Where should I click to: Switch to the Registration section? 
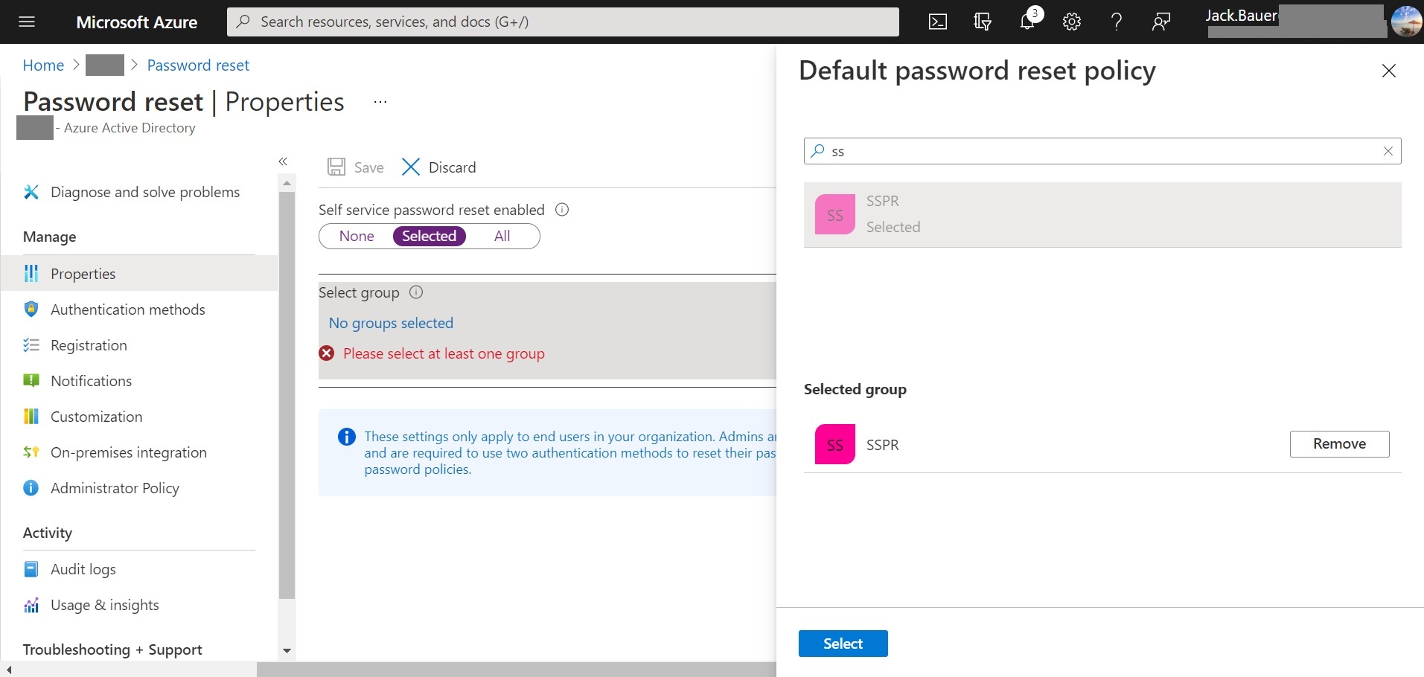pos(89,344)
